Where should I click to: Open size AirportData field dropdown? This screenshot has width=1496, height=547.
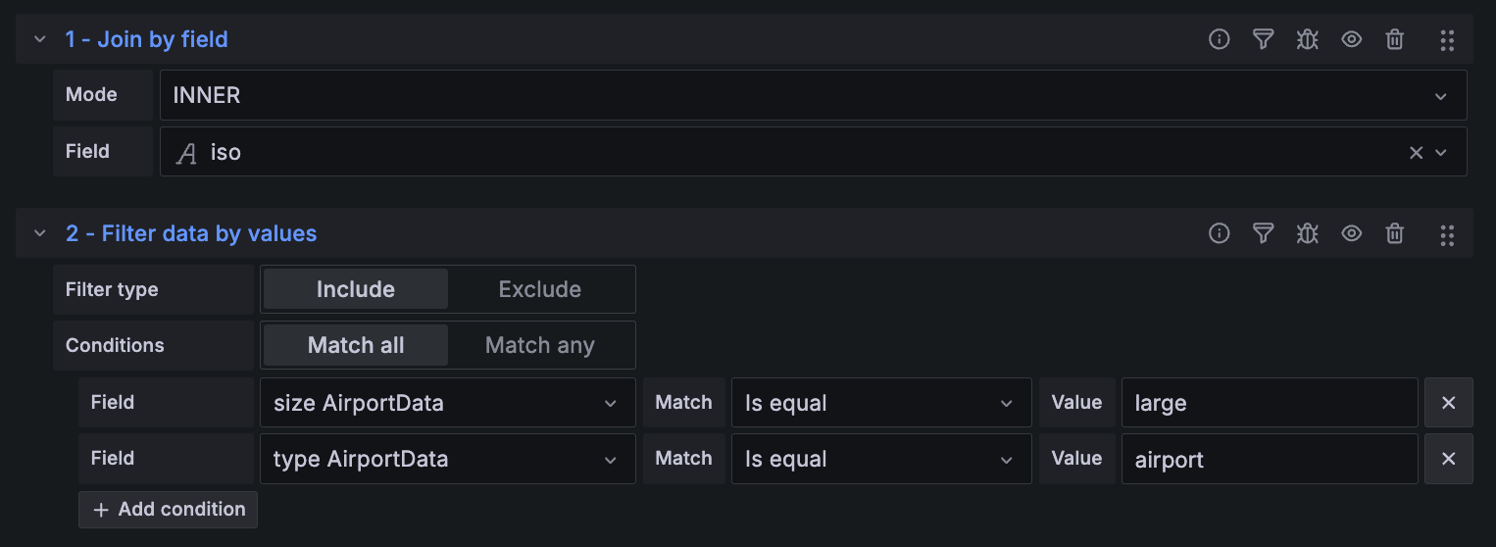pyautogui.click(x=447, y=403)
